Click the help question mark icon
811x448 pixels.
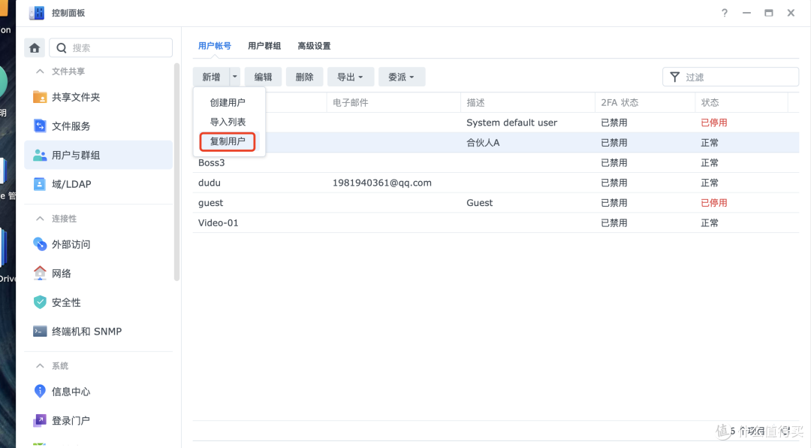tap(725, 13)
